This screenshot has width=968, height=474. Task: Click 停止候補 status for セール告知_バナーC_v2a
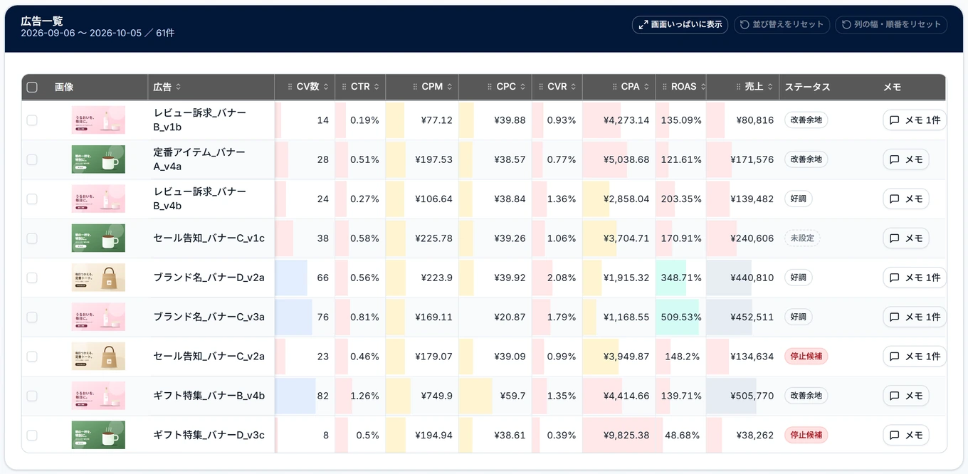coord(806,356)
